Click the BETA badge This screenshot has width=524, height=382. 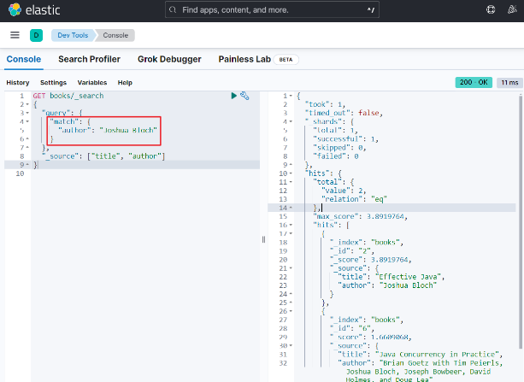click(286, 60)
